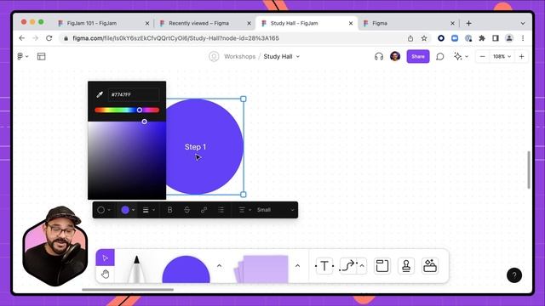Bookmark this page with the star
This screenshot has width=545, height=306.
[x=424, y=38]
